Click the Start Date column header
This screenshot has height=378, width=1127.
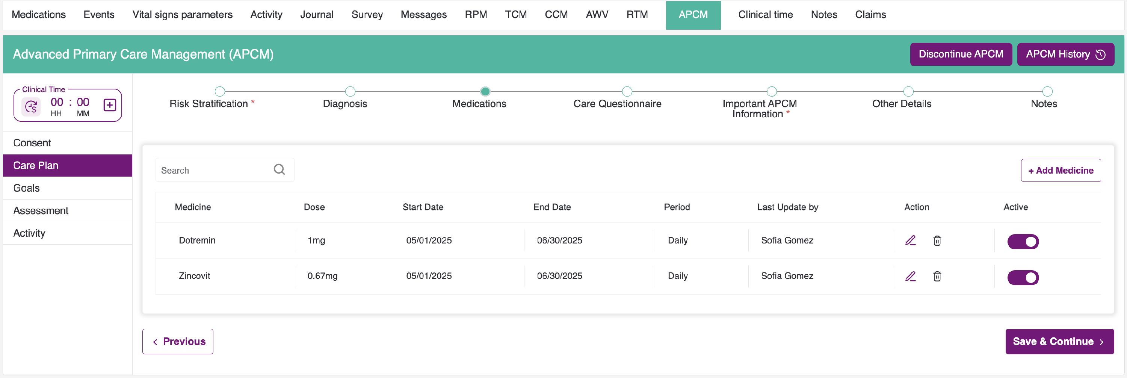[423, 207]
